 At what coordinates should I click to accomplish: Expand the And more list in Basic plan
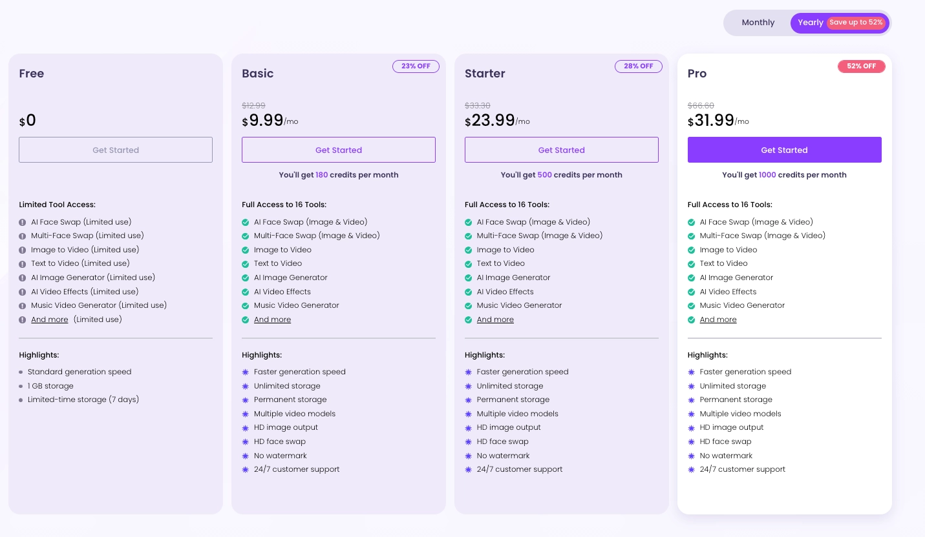pos(272,319)
